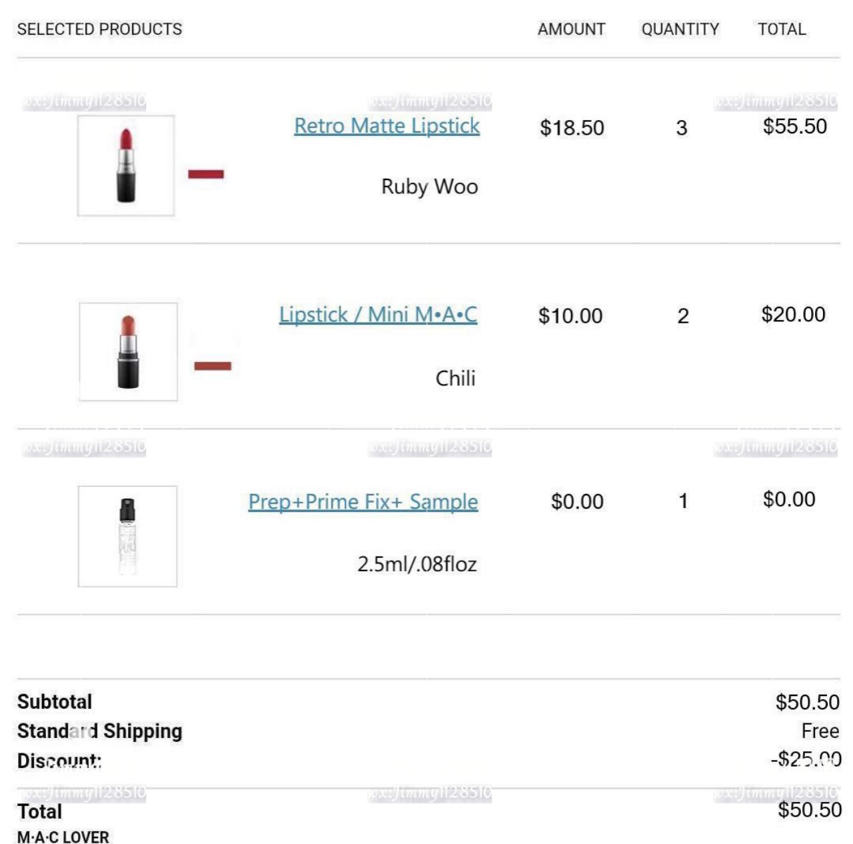Select the Chili shade color swatch
This screenshot has height=844, width=853.
coord(213,366)
